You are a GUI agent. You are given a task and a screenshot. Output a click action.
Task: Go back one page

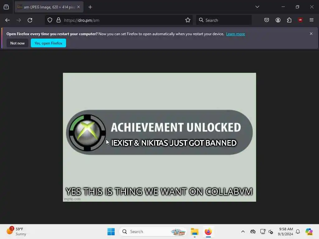point(7,20)
